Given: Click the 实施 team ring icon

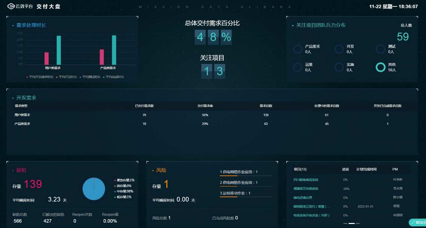Looking at the screenshot, I should click(x=339, y=67).
